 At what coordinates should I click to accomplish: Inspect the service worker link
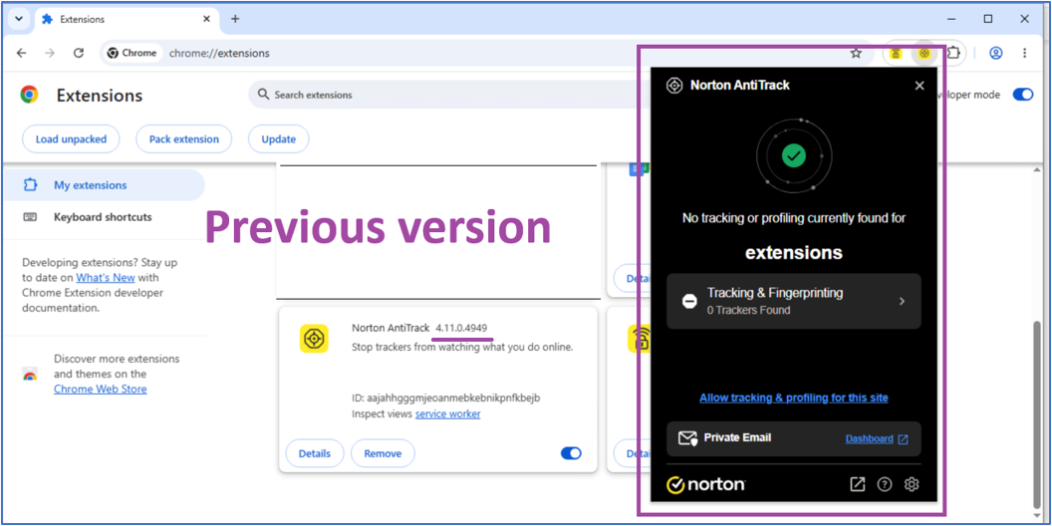pyautogui.click(x=447, y=414)
